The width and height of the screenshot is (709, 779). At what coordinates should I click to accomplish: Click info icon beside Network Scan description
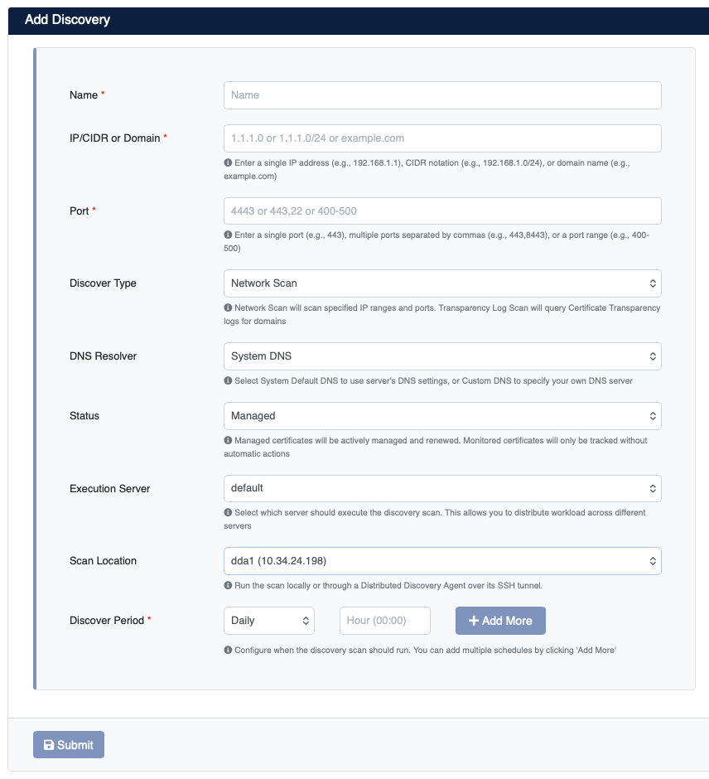pos(228,307)
